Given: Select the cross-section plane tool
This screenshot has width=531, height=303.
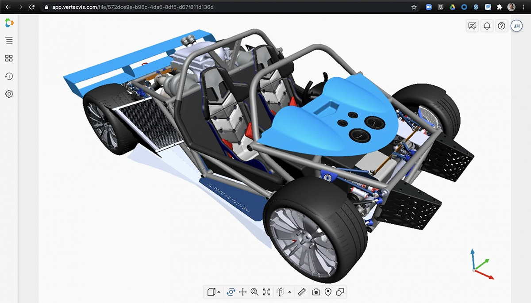Looking at the screenshot, I should (280, 292).
